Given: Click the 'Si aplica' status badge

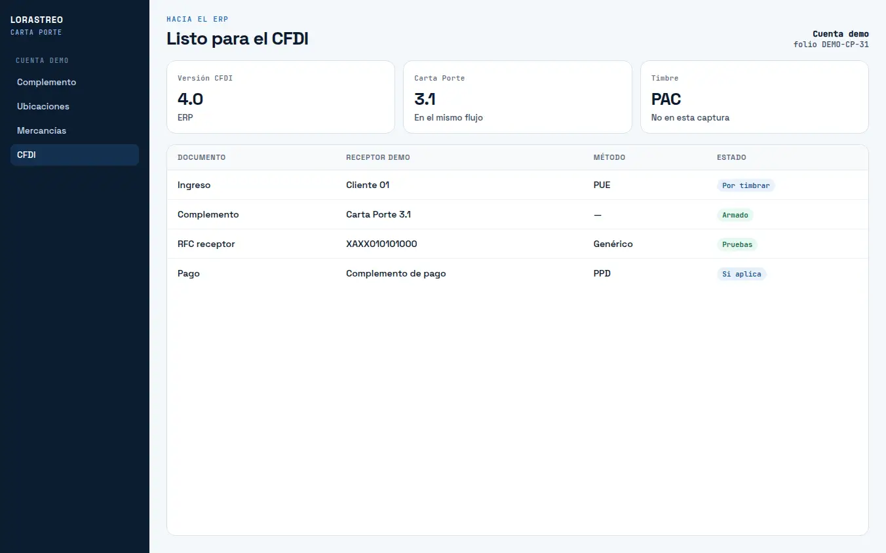Looking at the screenshot, I should [x=742, y=274].
